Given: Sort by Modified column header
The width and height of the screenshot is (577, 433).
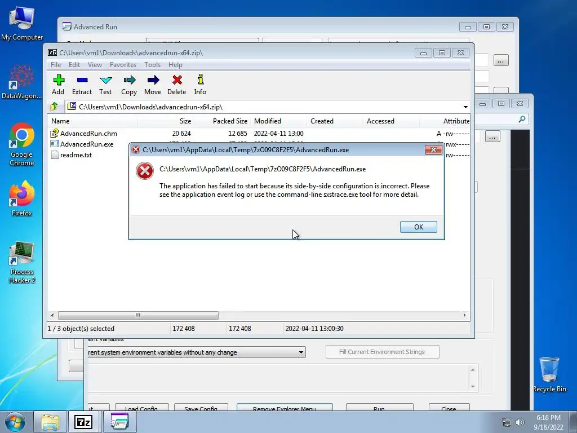Looking at the screenshot, I should point(278,121).
